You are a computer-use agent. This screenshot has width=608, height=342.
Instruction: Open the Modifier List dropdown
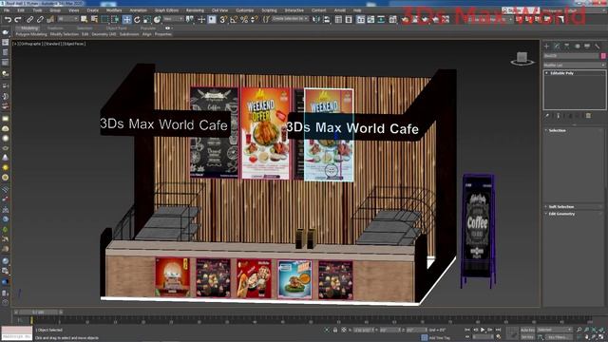(574, 66)
